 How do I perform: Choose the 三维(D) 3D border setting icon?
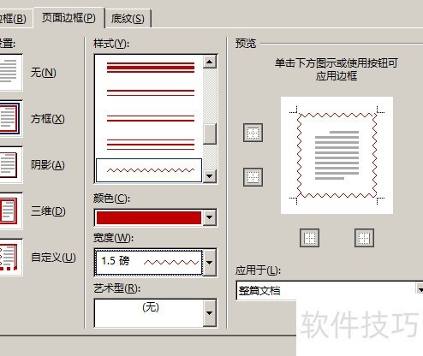pos(10,211)
